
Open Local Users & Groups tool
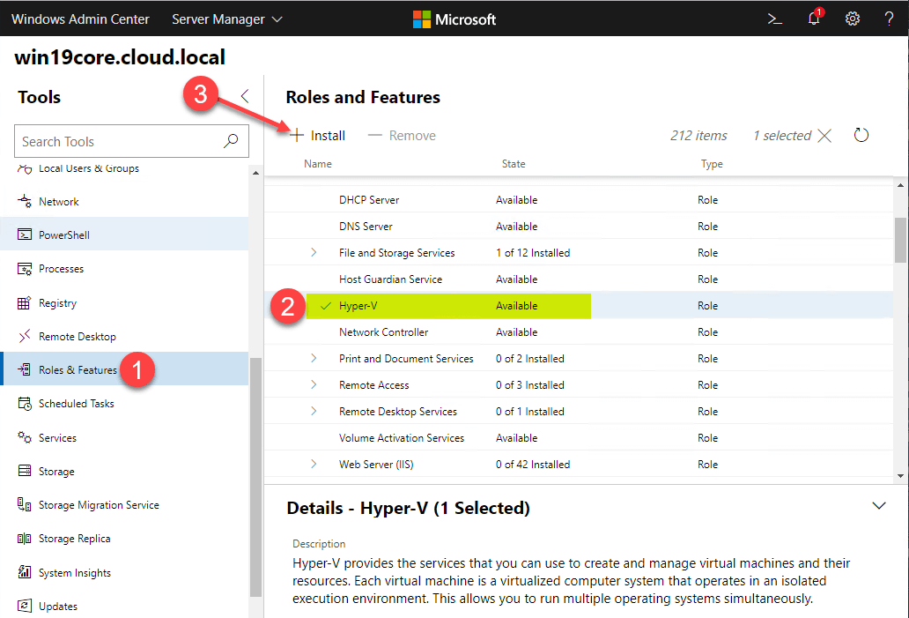coord(125,168)
